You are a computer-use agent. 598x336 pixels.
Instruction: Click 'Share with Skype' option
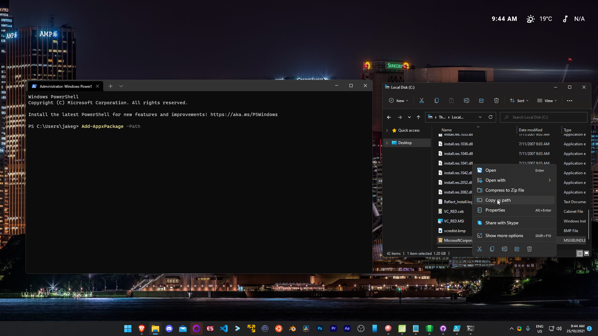tap(501, 223)
